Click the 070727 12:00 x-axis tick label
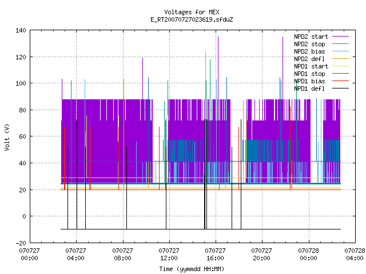 pos(169,255)
